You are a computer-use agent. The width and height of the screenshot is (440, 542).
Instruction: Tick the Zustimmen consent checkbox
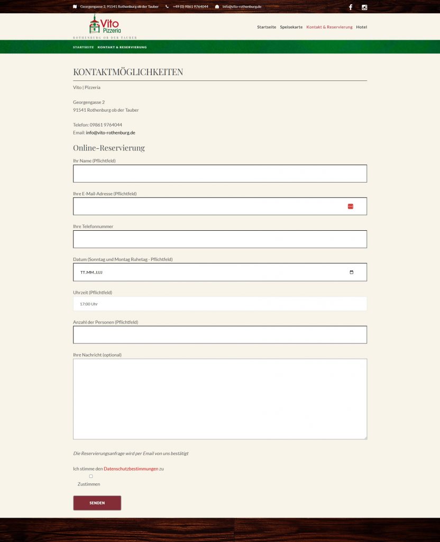91,476
